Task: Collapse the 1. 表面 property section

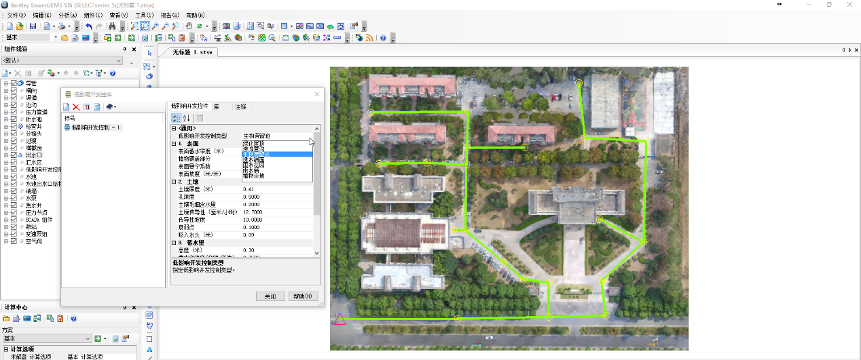Action: tap(174, 144)
